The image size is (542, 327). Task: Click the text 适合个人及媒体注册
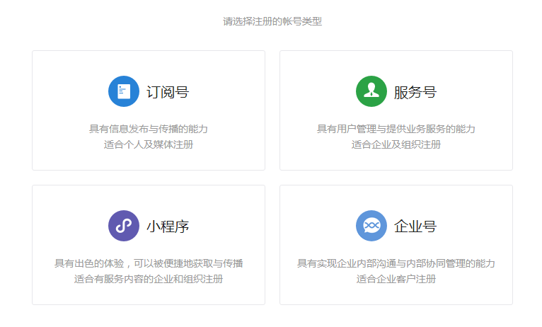click(x=149, y=144)
